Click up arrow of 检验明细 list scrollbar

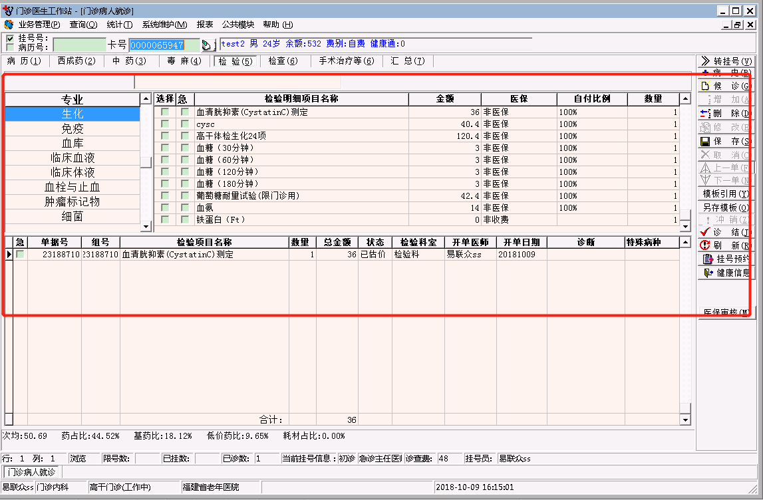click(x=685, y=98)
